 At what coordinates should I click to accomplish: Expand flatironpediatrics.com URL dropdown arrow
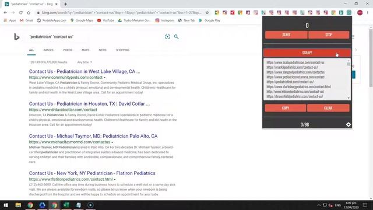coord(115,179)
